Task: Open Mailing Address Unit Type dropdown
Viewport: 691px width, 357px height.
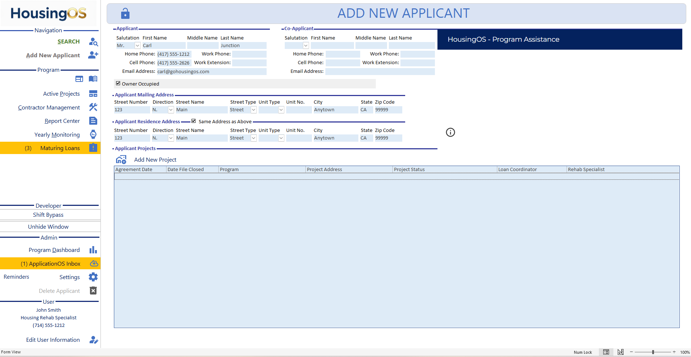Action: (281, 109)
